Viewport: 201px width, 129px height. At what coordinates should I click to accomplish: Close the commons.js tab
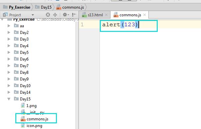pos(145,15)
